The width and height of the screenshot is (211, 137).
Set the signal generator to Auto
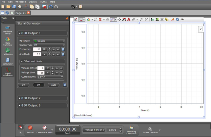tap(53, 85)
